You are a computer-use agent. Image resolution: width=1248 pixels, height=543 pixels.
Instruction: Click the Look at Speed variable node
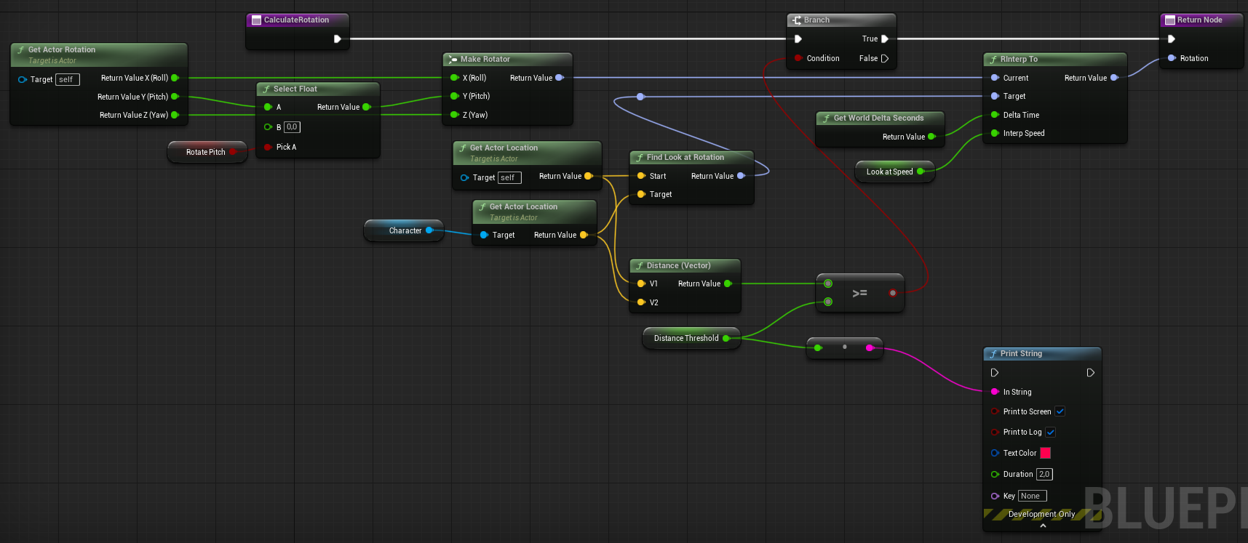coord(889,172)
